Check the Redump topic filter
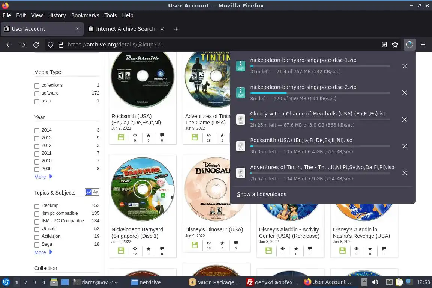Image resolution: width=432 pixels, height=288 pixels. pyautogui.click(x=37, y=206)
